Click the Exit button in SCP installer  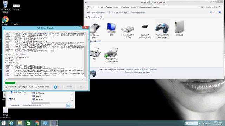(x=81, y=87)
